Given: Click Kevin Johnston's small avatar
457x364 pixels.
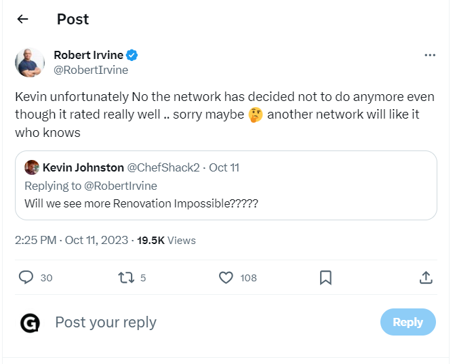Looking at the screenshot, I should point(32,167).
